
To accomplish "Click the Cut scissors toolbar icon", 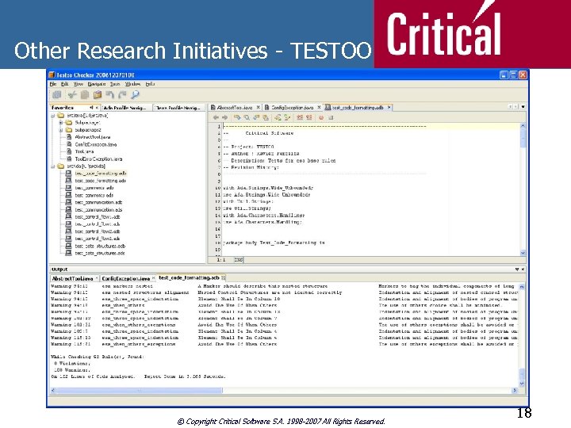I will pos(72,95).
